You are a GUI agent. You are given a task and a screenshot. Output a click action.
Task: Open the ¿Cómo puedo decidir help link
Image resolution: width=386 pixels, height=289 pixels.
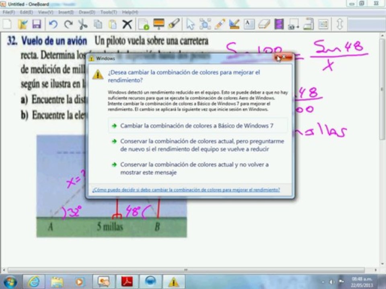click(x=186, y=190)
